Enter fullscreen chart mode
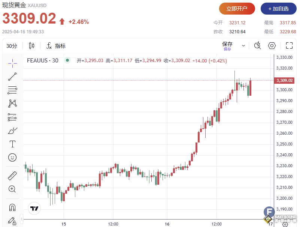300x227 pixels. tap(289, 46)
